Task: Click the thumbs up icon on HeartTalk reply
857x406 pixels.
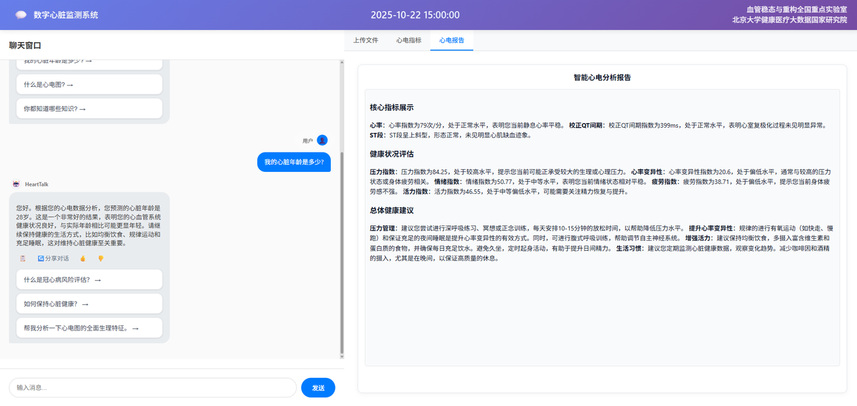Action: (83, 258)
